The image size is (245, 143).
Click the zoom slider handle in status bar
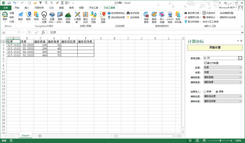coord(220,140)
